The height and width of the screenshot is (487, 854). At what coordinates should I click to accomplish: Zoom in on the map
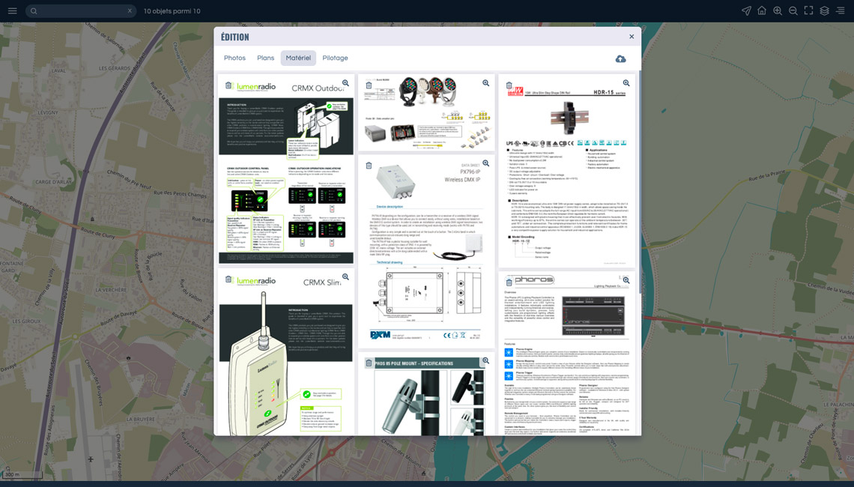click(778, 11)
